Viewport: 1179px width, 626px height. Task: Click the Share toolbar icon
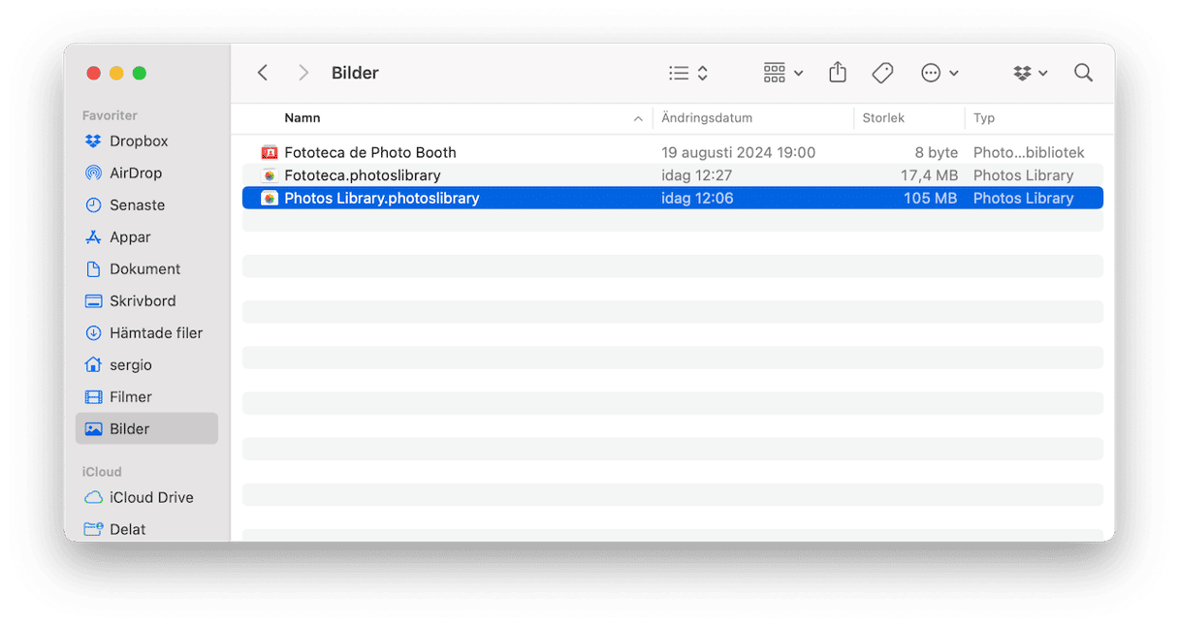838,73
